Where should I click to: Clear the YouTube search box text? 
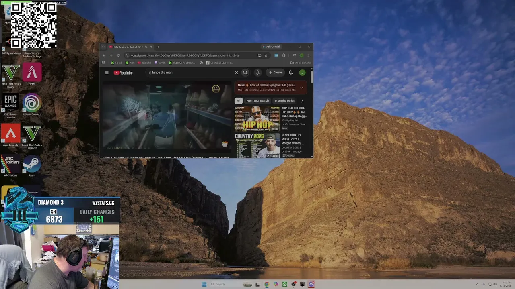click(236, 73)
